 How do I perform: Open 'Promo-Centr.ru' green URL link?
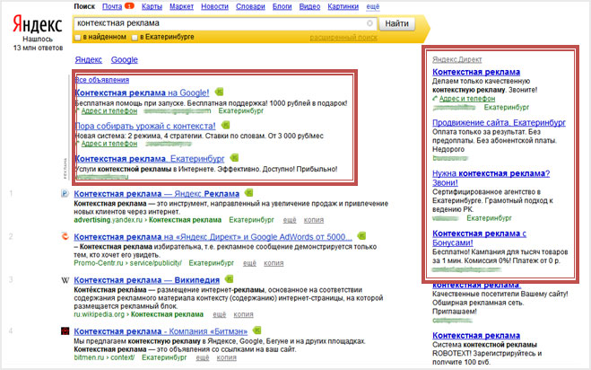click(99, 263)
